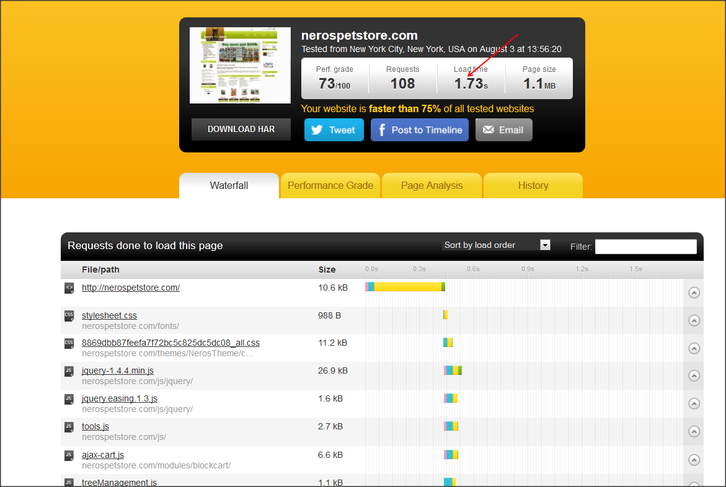The image size is (726, 487).
Task: Open the Sort by load order dropdown
Action: pos(497,245)
